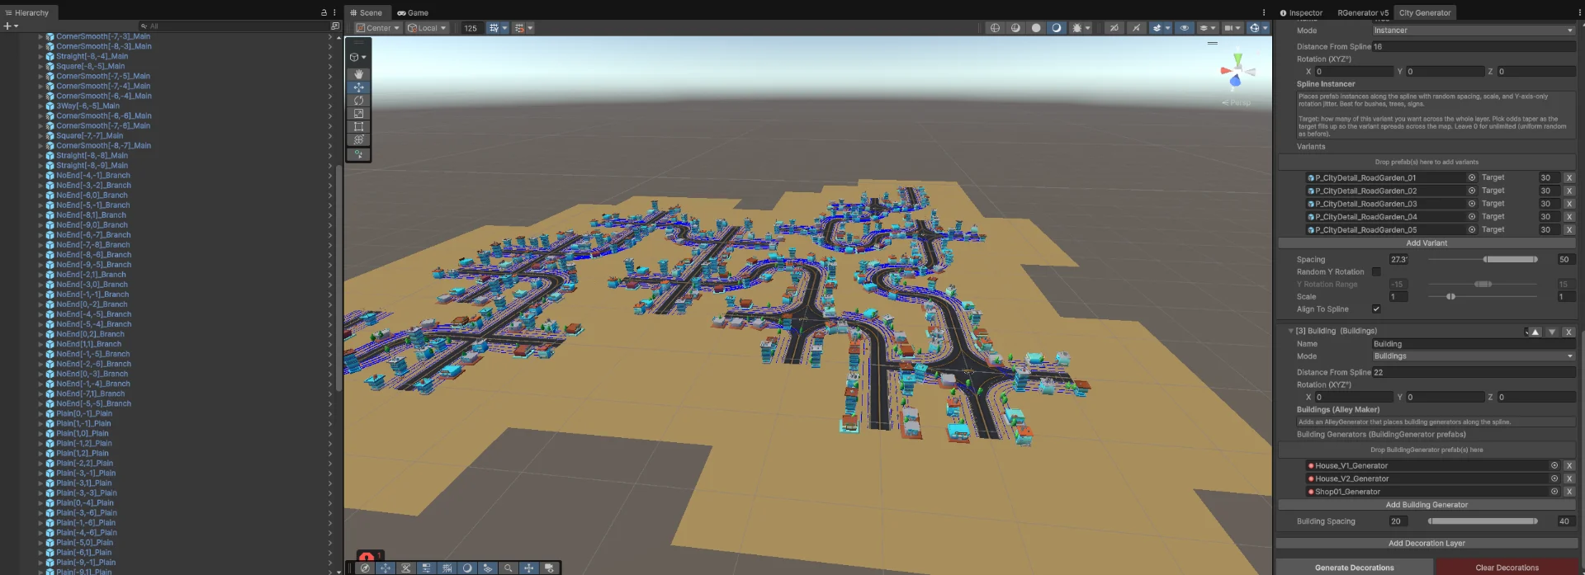Uncheck the Align To Spline checkbox
Screen dimensions: 1585x575
point(1376,309)
